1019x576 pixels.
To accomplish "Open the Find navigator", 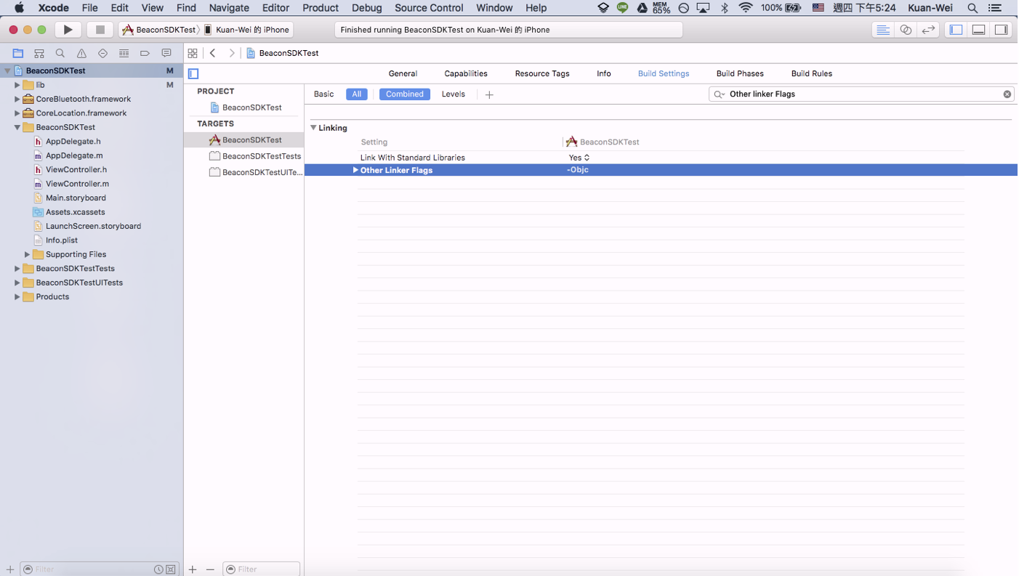I will [60, 53].
